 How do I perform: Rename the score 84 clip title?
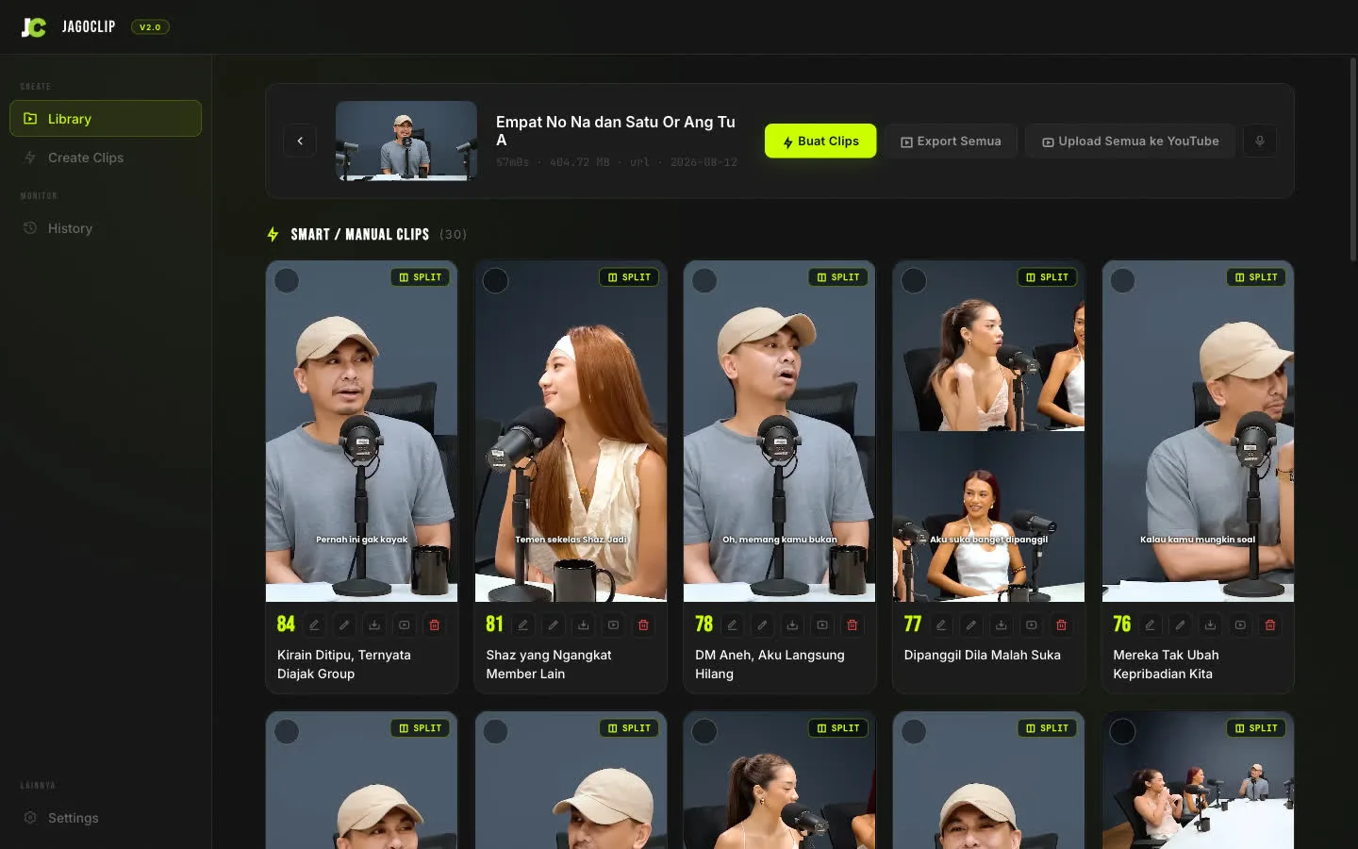(x=315, y=624)
